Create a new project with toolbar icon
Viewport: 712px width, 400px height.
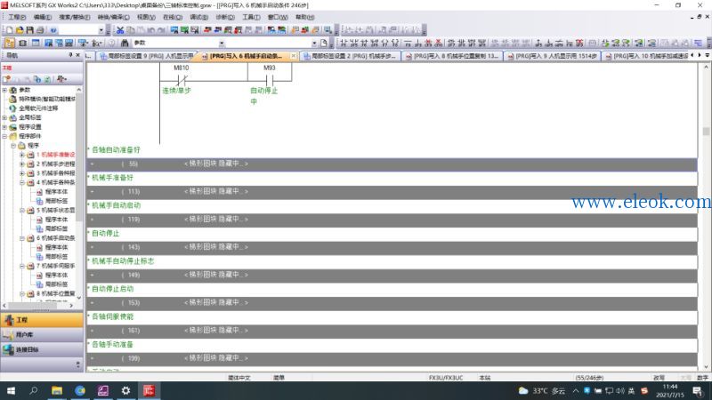click(x=9, y=30)
